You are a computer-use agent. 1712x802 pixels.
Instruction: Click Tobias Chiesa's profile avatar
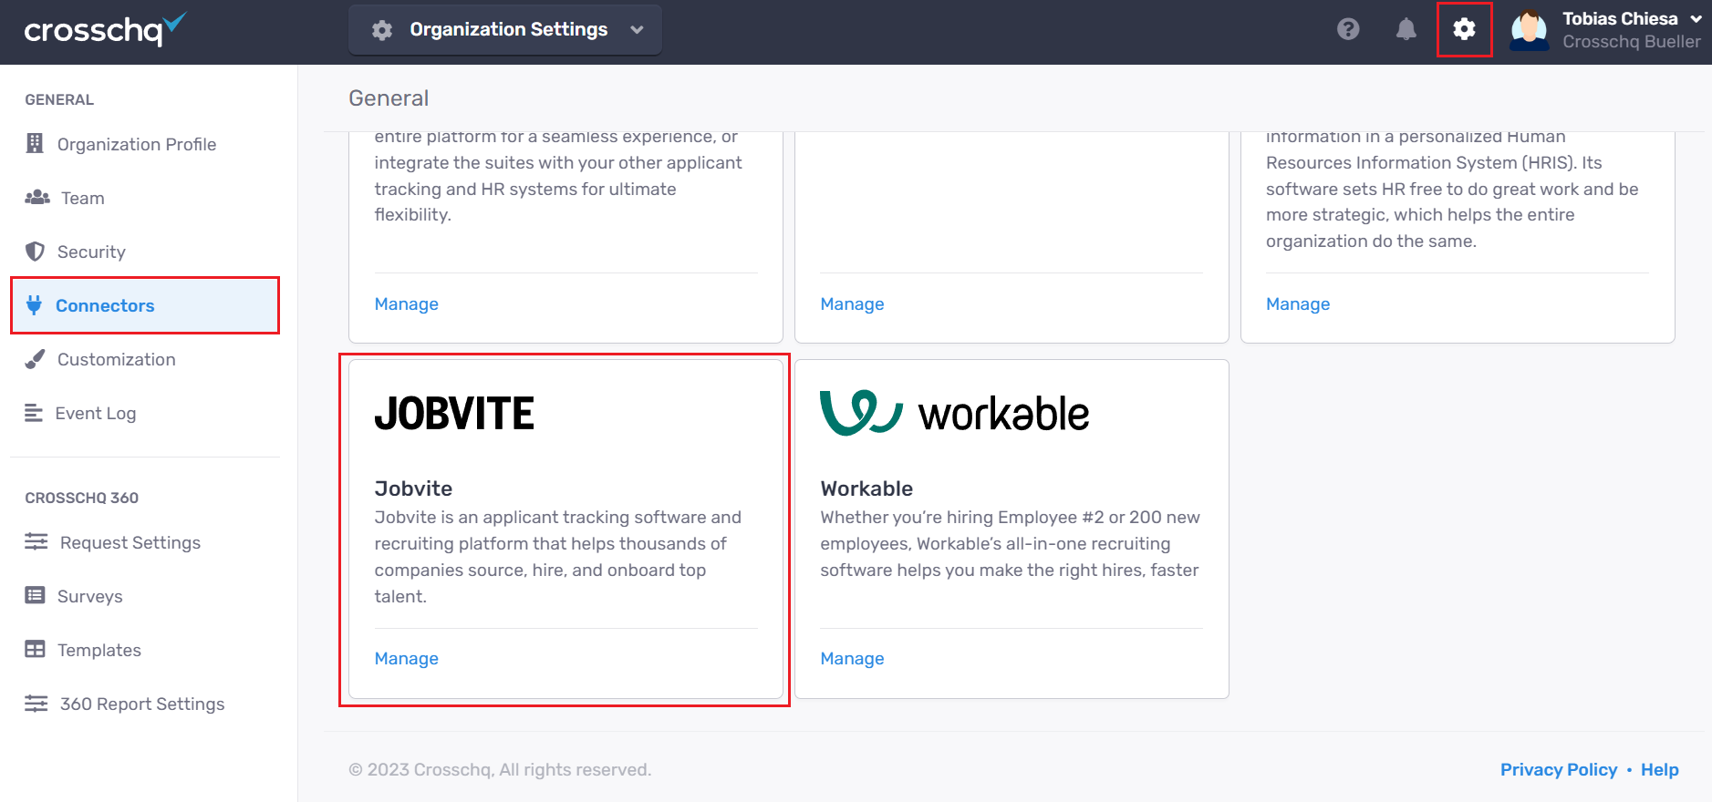click(x=1530, y=29)
